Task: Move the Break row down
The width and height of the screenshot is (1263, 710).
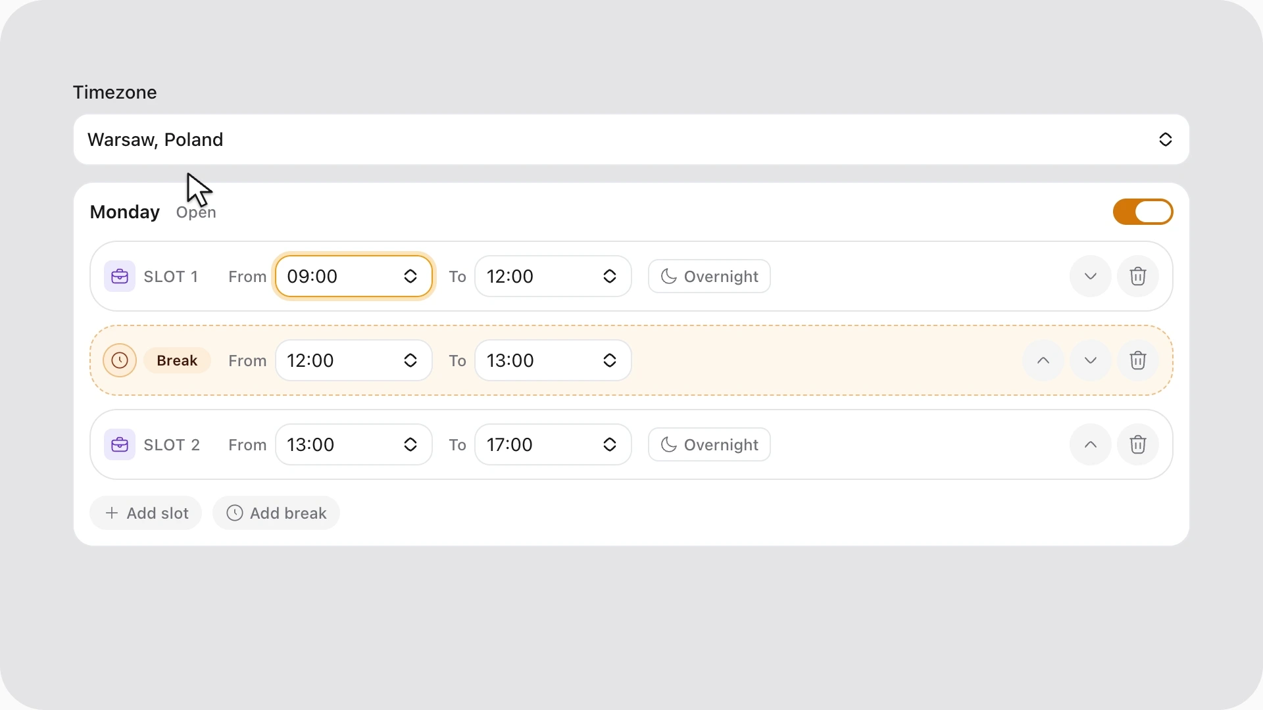Action: 1091,360
